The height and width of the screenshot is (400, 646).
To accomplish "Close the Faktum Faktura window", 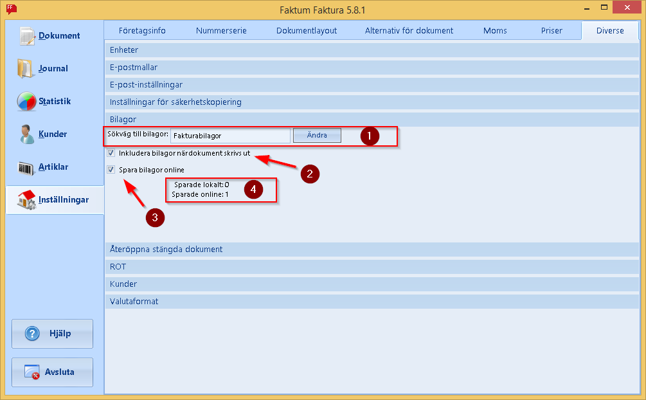I will pos(627,8).
